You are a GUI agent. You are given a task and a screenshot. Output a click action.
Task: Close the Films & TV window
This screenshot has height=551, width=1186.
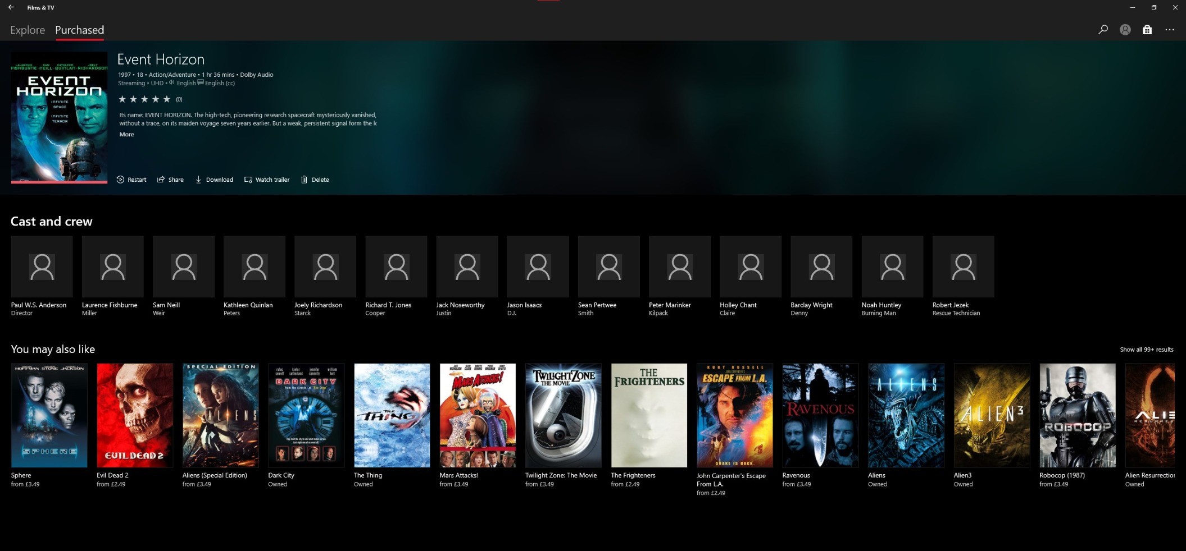coord(1175,7)
